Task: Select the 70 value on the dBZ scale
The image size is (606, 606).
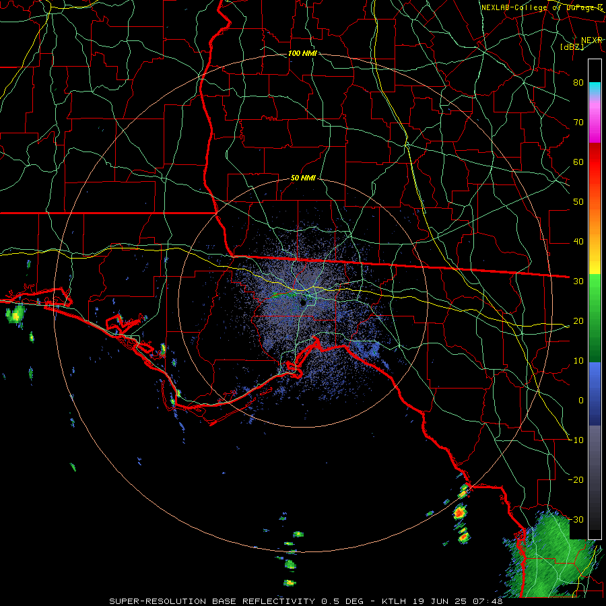Action: point(578,123)
